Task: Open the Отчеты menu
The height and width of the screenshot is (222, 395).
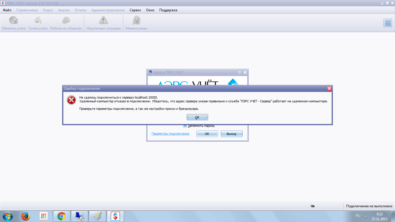Action: pyautogui.click(x=80, y=10)
